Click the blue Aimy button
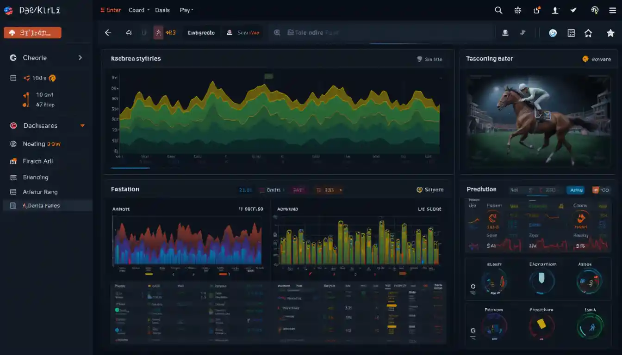 coord(576,190)
